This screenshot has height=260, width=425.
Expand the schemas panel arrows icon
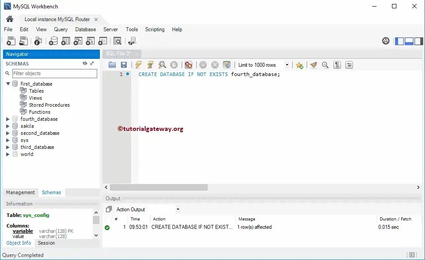click(x=92, y=63)
